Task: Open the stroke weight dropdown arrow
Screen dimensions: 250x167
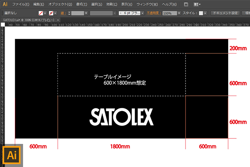Action: (x=86, y=13)
